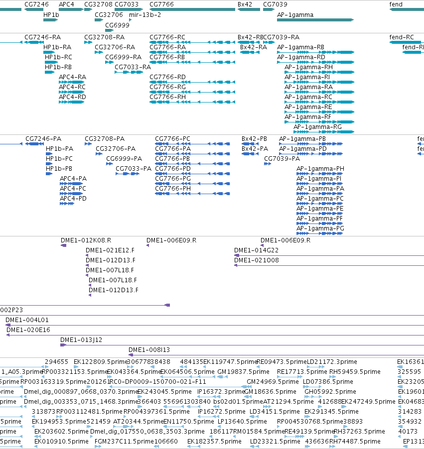Click transcript AP-1gamma-RE

pyautogui.click(x=308, y=107)
